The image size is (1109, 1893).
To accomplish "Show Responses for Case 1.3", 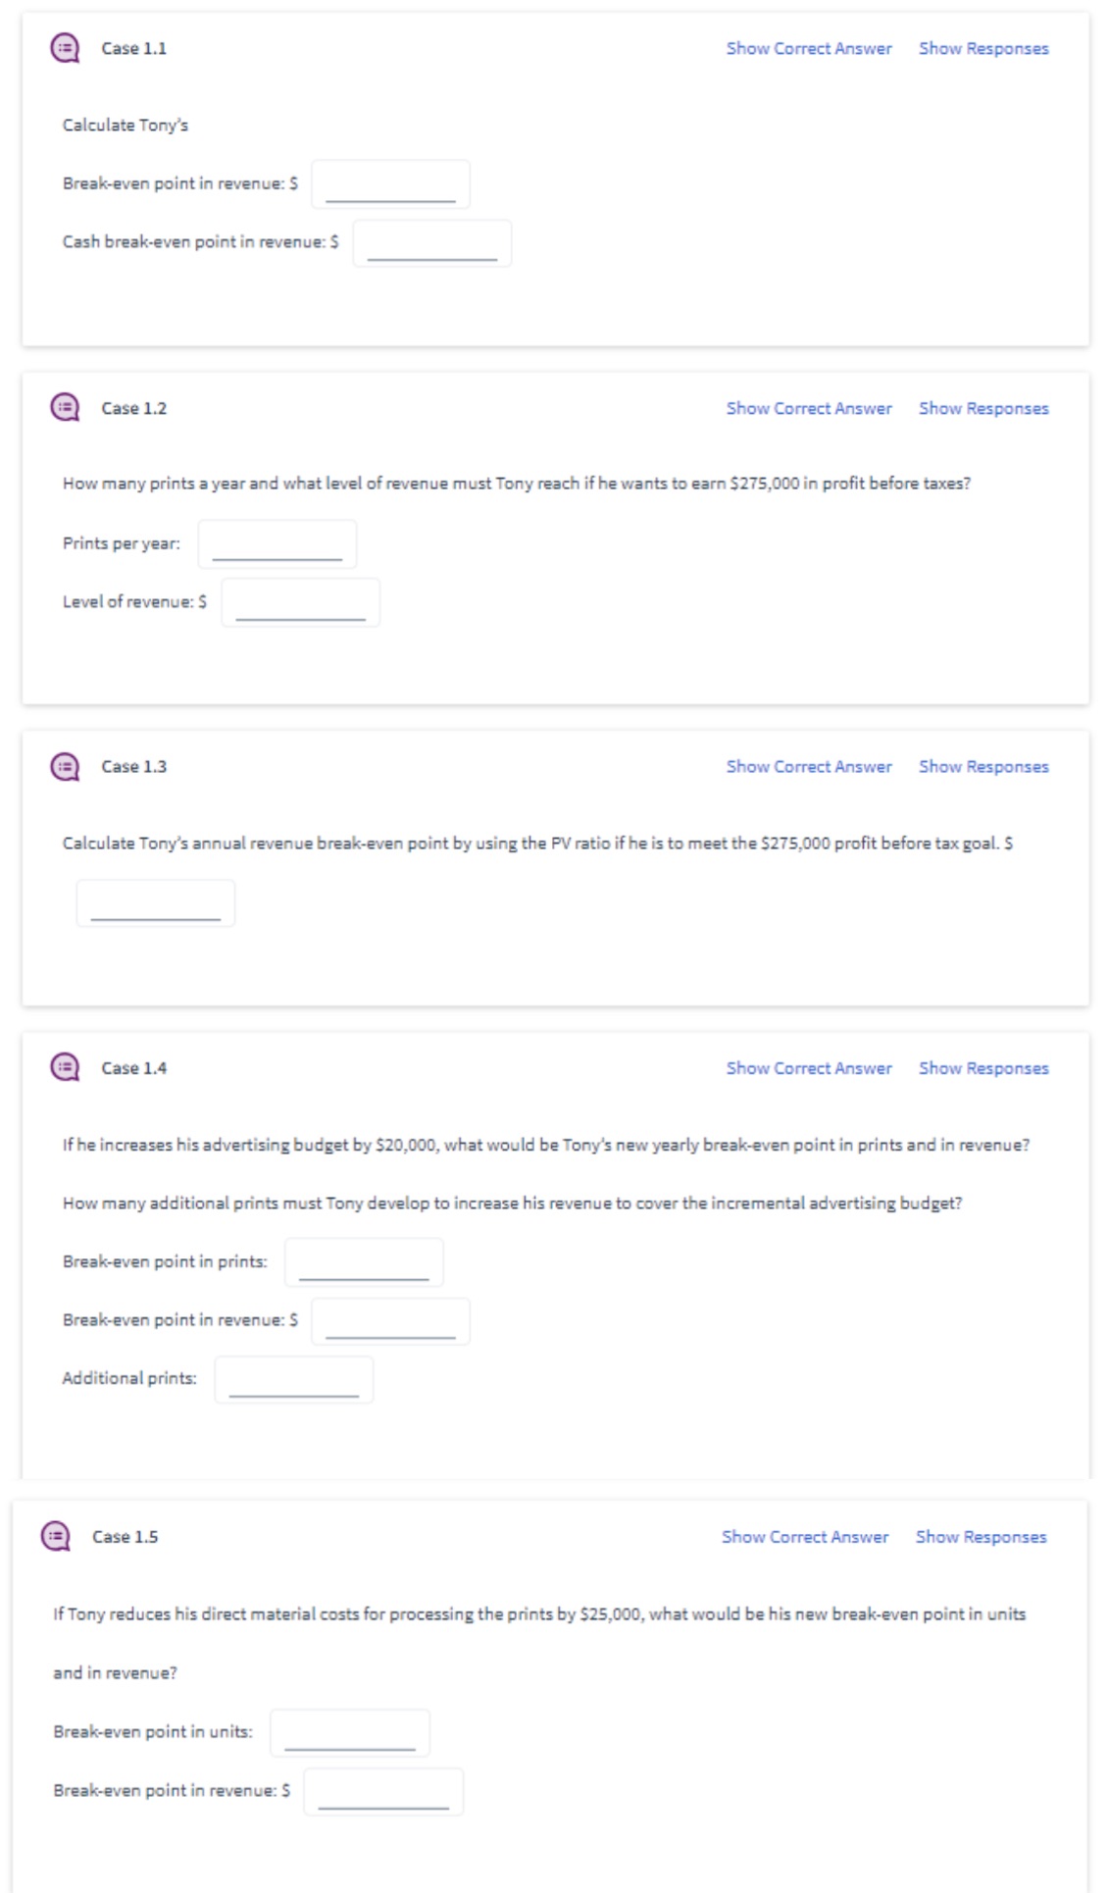I will click(x=982, y=766).
